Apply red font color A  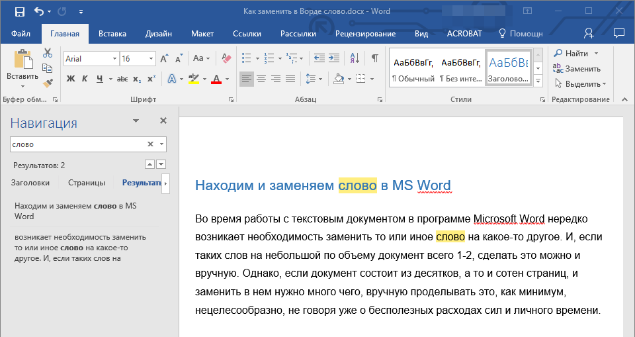point(216,79)
